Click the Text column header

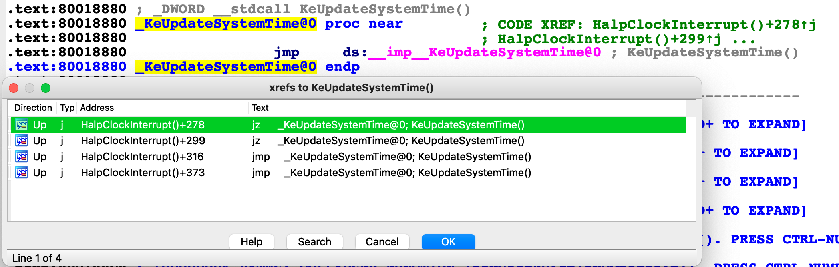[x=260, y=108]
